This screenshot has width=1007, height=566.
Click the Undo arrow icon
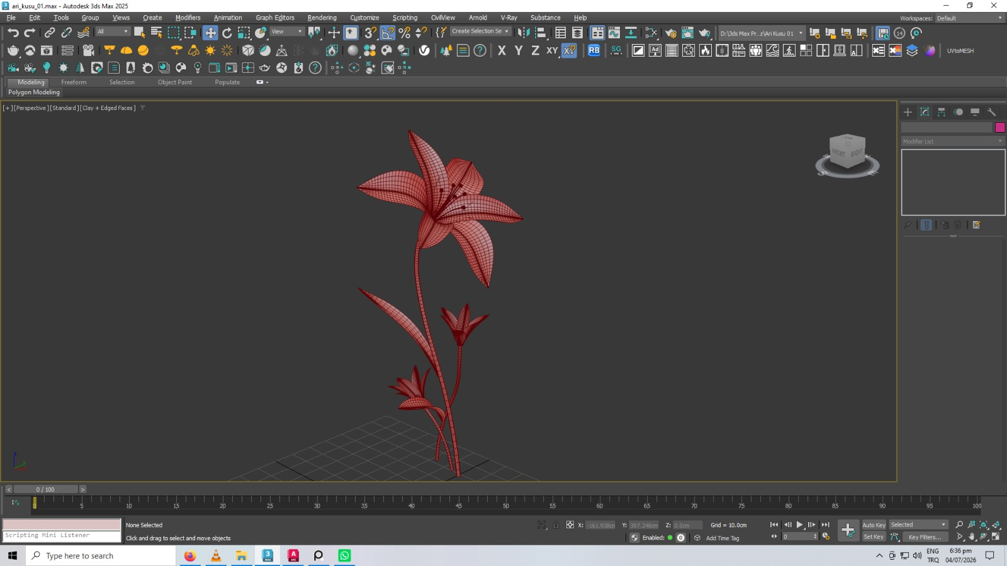tap(13, 33)
